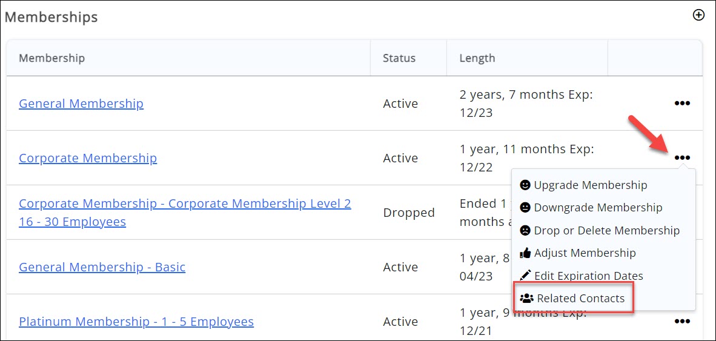The image size is (716, 341).
Task: Choose Adjust Membership from dropdown
Action: 585,253
